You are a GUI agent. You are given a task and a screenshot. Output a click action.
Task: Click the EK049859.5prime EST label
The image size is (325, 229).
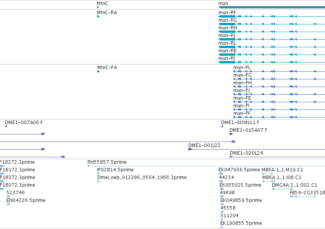tap(241, 200)
